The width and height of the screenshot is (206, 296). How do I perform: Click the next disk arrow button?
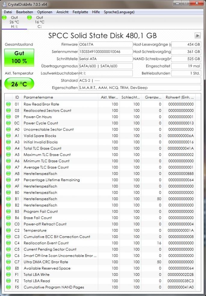198,35
